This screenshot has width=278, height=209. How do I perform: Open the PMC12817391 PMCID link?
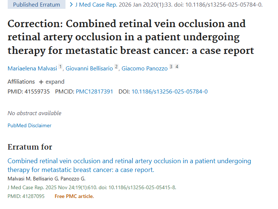[94, 91]
